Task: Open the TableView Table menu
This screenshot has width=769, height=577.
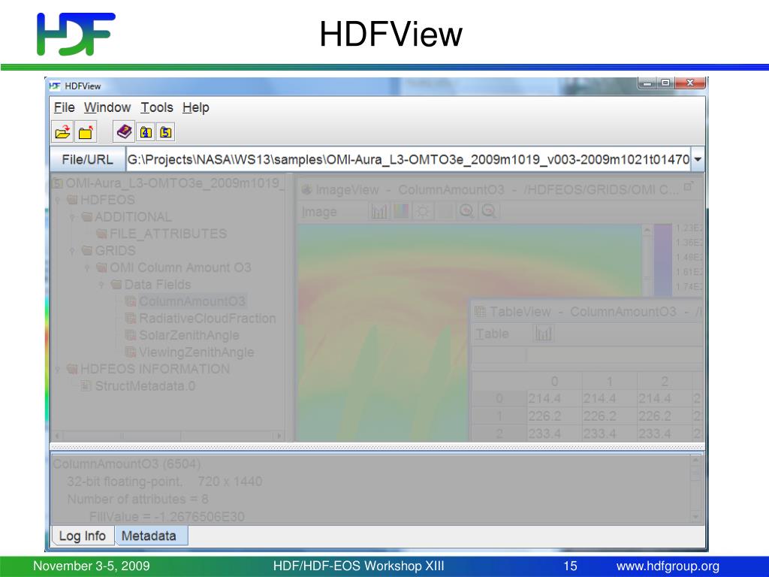Action: [x=492, y=334]
